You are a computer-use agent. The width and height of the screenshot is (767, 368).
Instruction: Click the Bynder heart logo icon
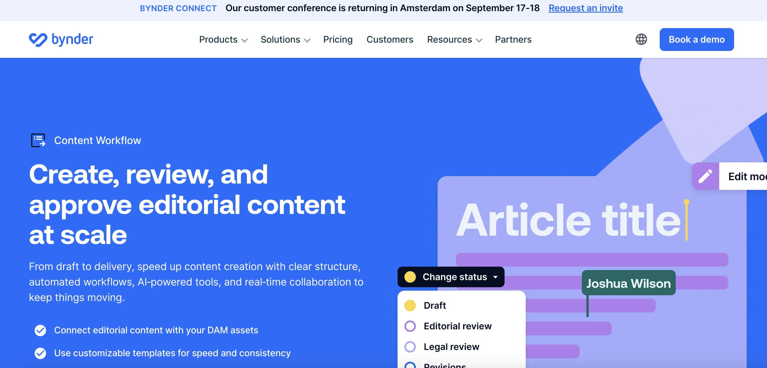(x=38, y=40)
